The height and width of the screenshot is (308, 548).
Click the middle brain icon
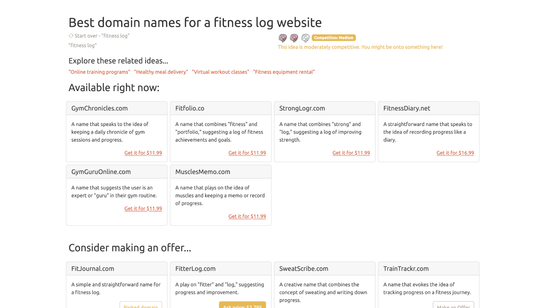[x=294, y=38]
